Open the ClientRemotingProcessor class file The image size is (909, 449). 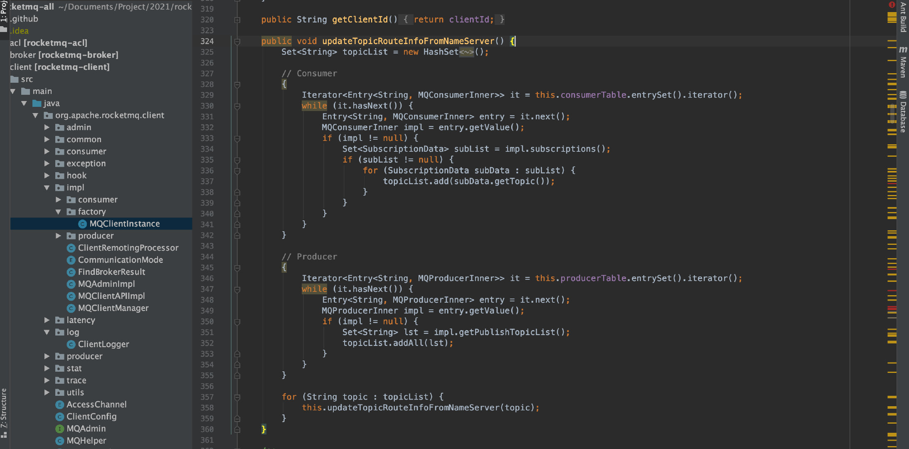[128, 248]
